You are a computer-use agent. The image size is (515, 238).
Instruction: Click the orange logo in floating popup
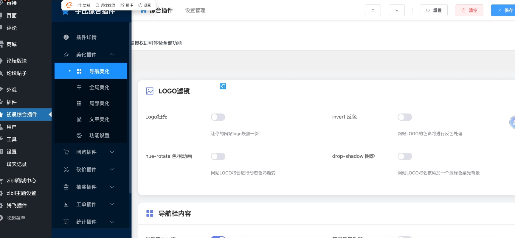pyautogui.click(x=69, y=5)
